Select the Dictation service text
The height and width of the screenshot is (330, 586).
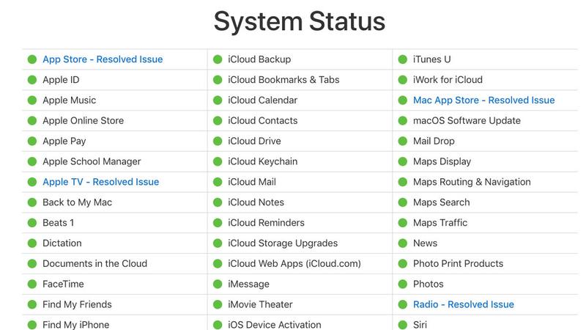coord(62,243)
